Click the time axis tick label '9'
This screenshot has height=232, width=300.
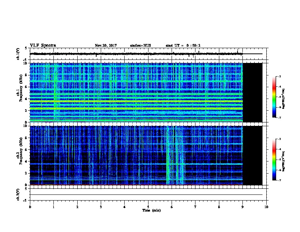pos(242,207)
